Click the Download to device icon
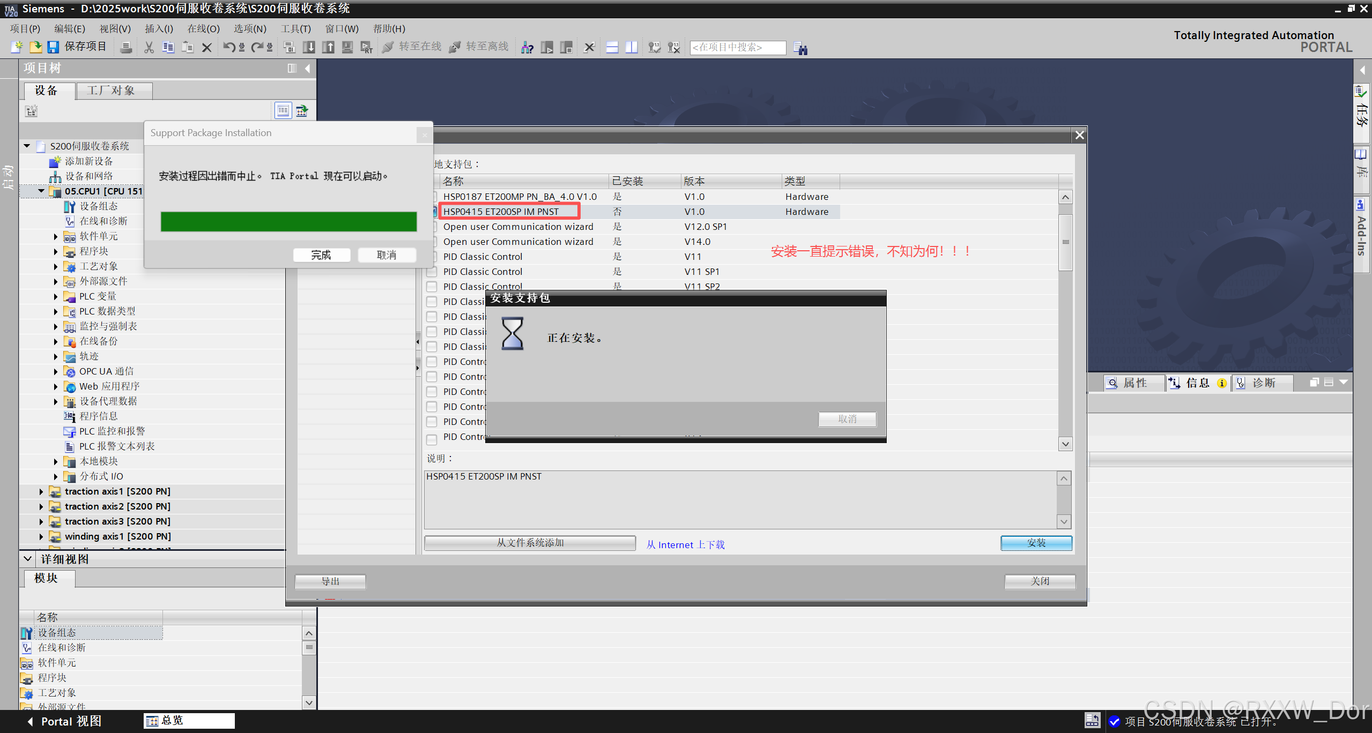The width and height of the screenshot is (1372, 733). (309, 48)
